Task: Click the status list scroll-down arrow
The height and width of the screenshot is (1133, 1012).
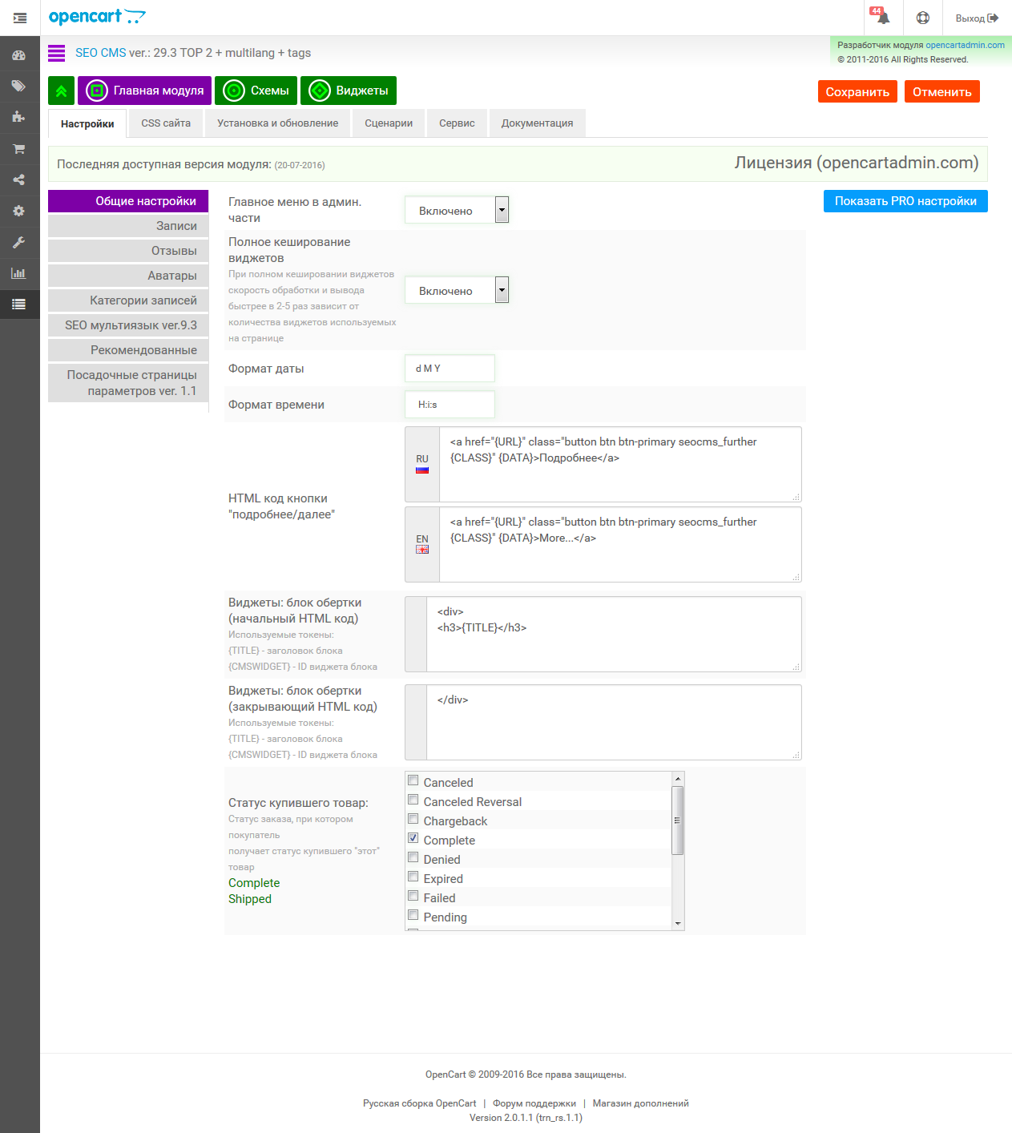Action: click(678, 924)
